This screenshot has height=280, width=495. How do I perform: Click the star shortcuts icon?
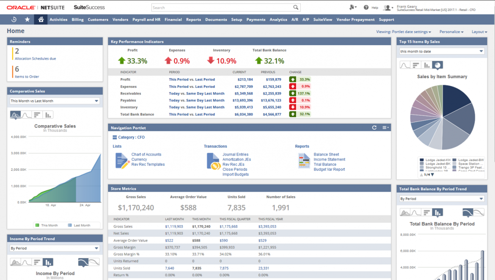click(x=26, y=19)
